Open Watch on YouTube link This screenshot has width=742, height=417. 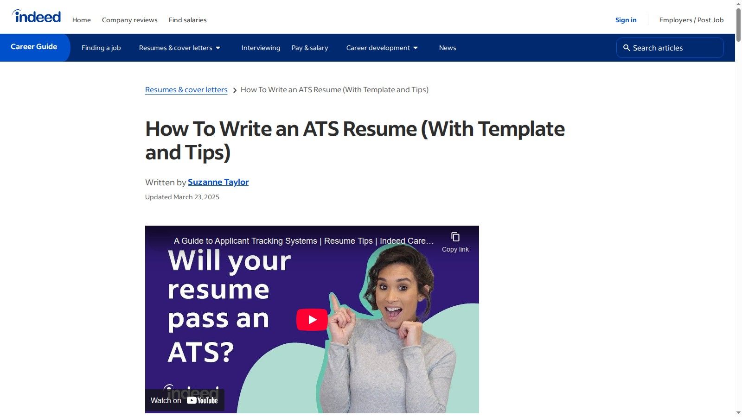185,400
